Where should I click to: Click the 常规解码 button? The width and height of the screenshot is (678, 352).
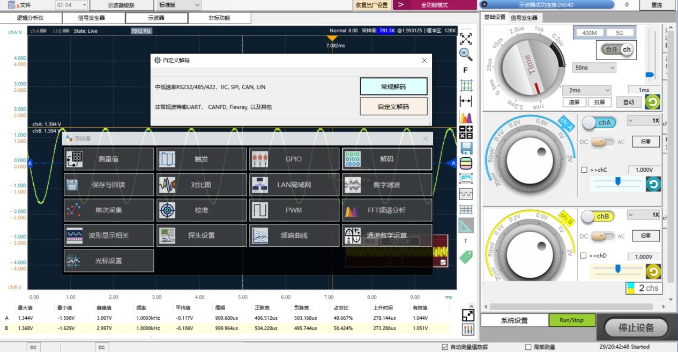click(x=393, y=86)
